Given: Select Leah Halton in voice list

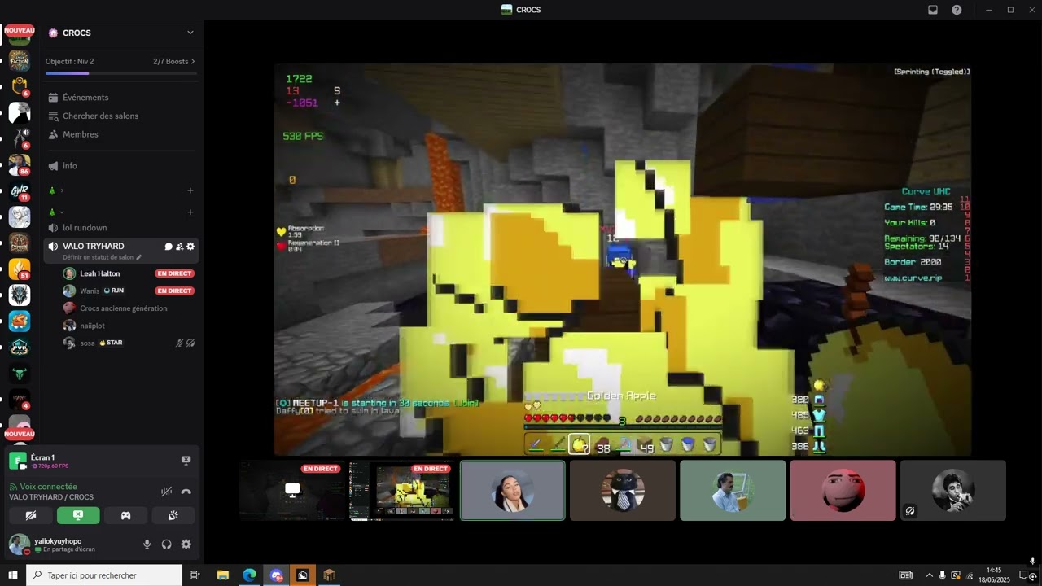Looking at the screenshot, I should coord(99,273).
